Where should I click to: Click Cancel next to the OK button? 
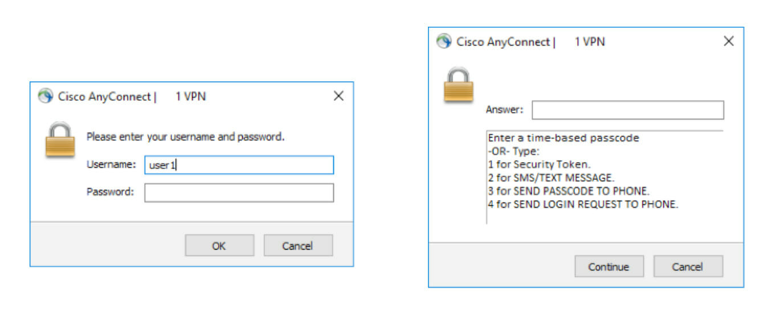tap(298, 246)
